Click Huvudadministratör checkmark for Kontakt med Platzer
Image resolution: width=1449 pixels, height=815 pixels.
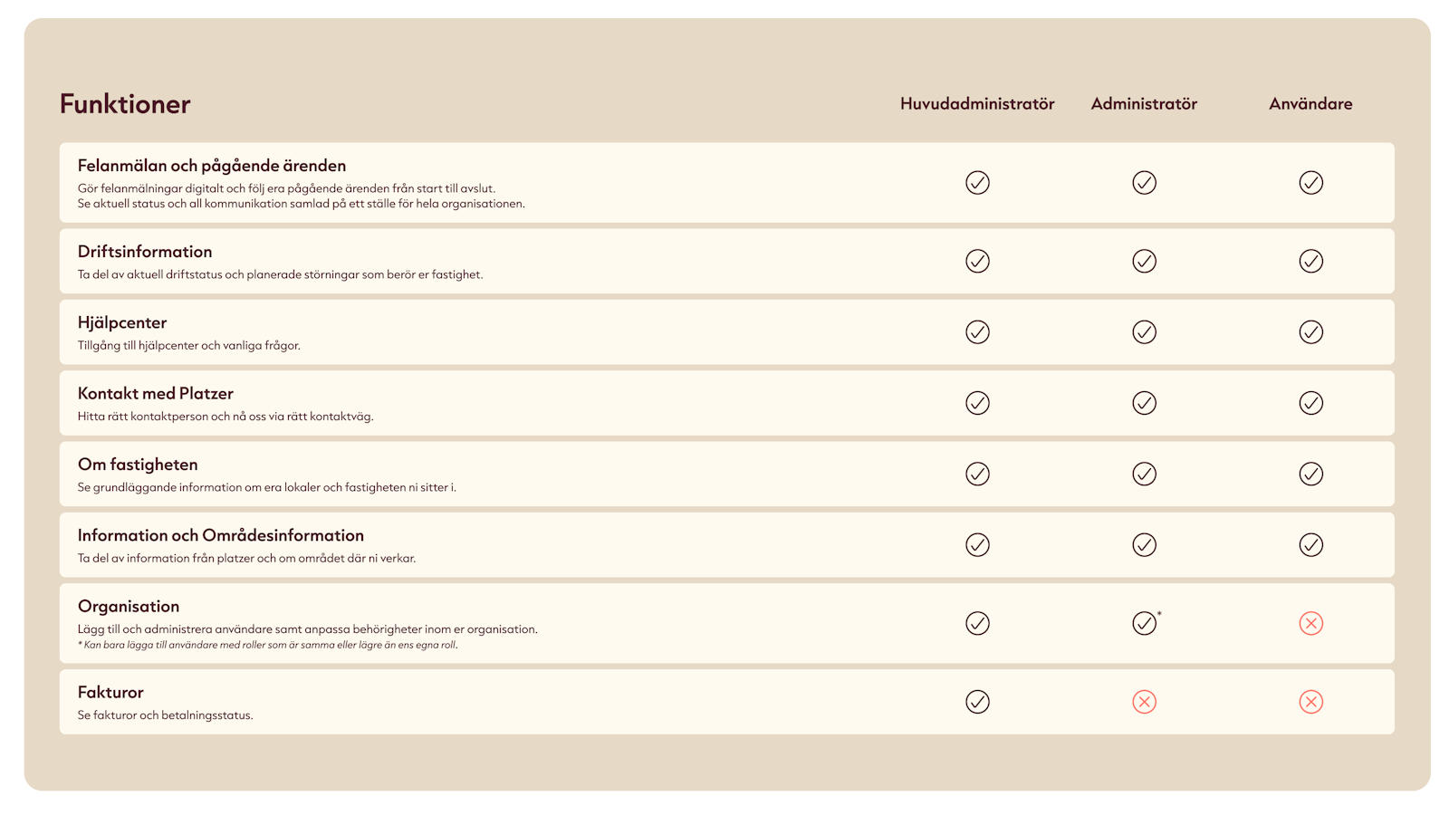977,403
